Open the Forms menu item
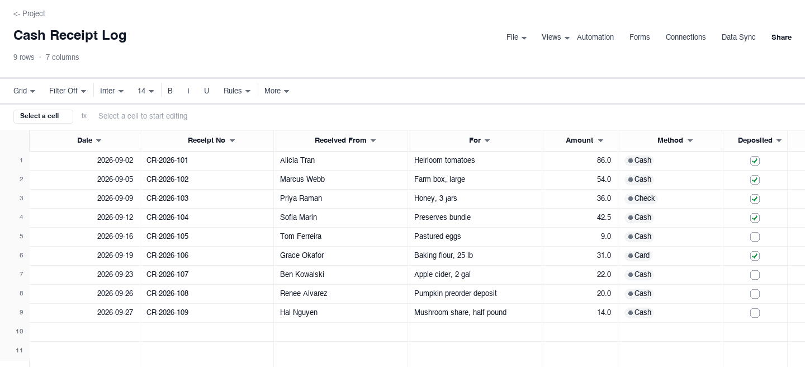Viewport: 805px width, 367px height. [x=640, y=37]
